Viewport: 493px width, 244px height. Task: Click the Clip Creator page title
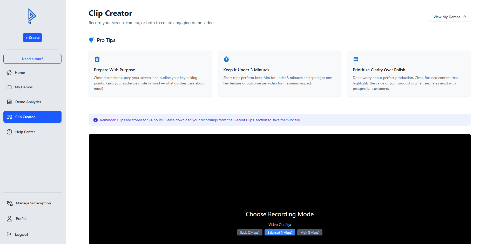[110, 13]
